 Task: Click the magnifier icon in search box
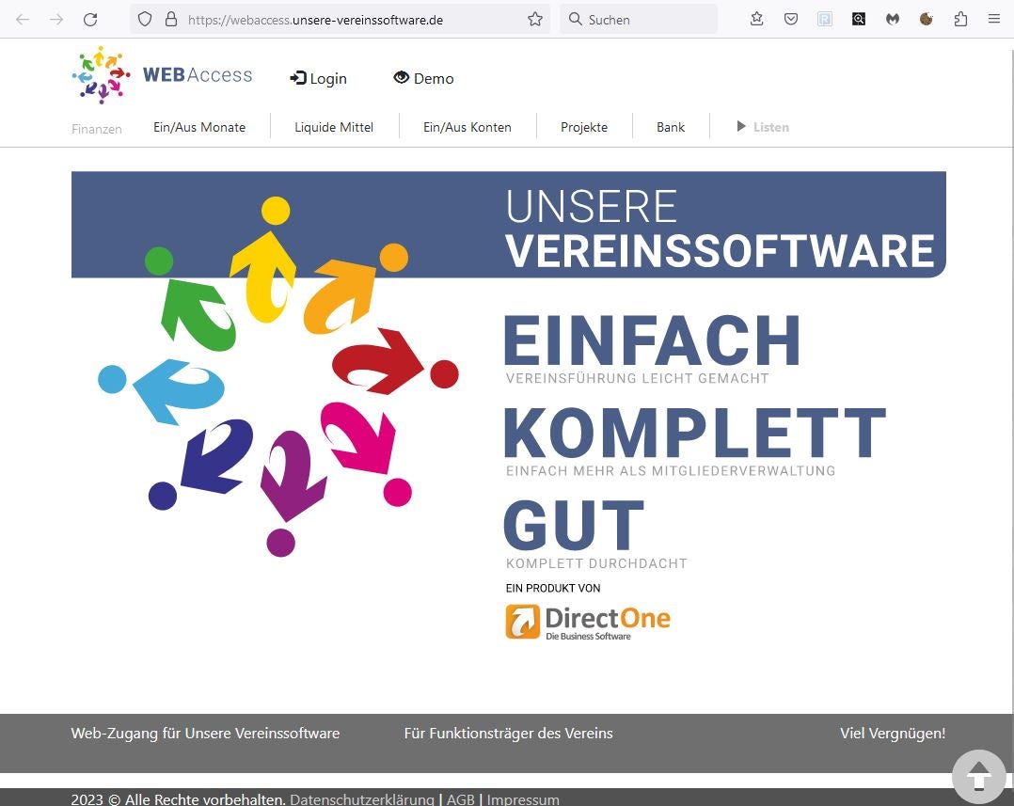click(x=575, y=20)
